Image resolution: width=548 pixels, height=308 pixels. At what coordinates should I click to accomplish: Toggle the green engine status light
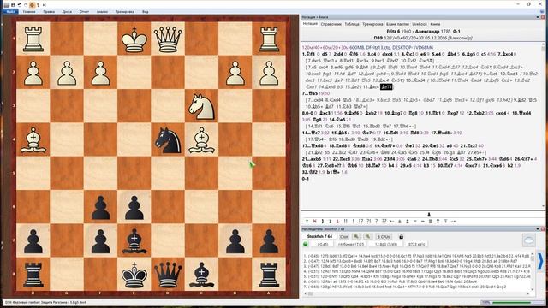pyautogui.click(x=306, y=244)
